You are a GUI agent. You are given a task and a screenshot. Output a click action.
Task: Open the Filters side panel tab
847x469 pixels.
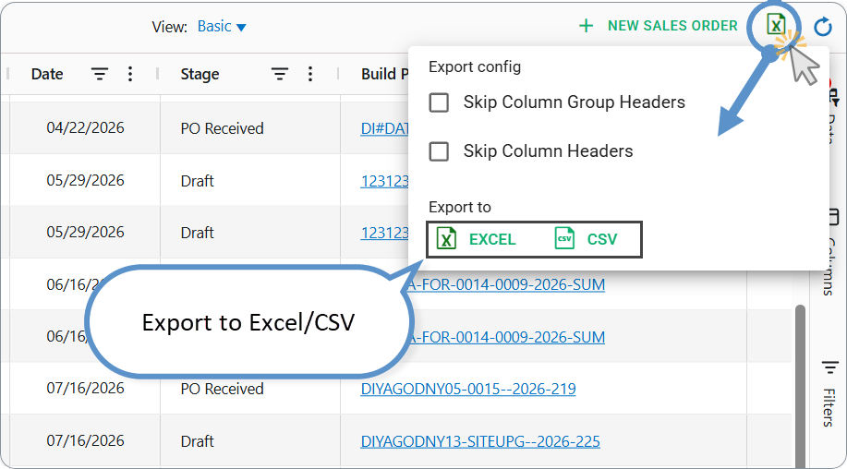(x=829, y=394)
